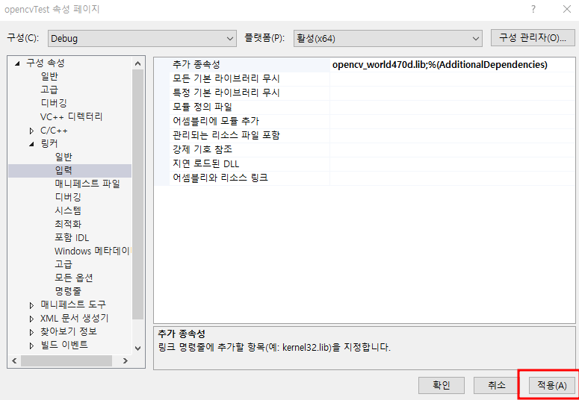This screenshot has height=400, width=579.
Task: Select 매니페스트 파일 under 링커
Action: (87, 184)
